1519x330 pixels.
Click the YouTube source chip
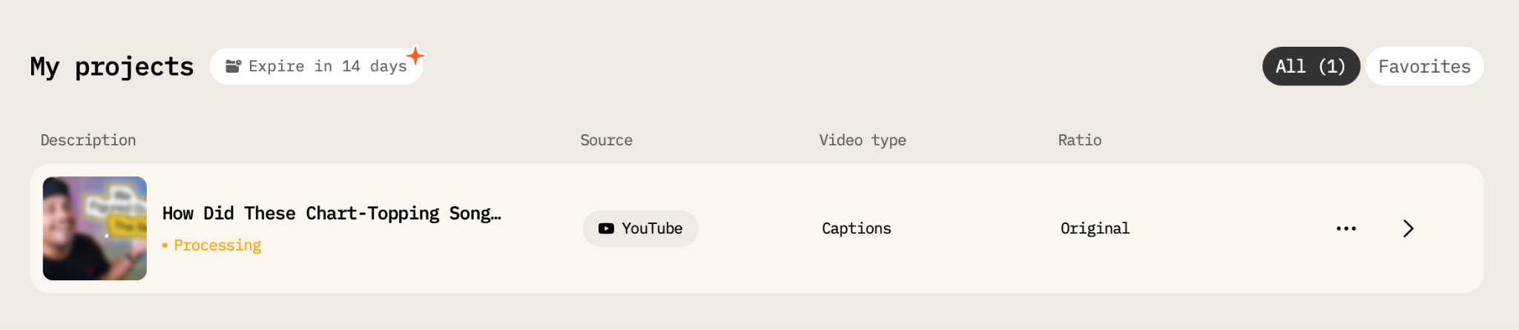click(x=640, y=228)
